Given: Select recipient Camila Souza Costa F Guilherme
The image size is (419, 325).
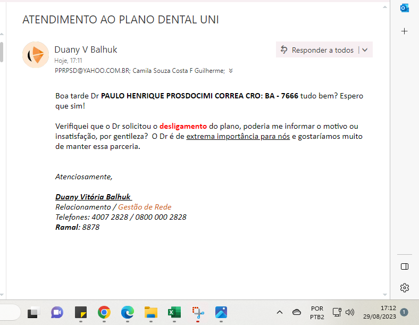Looking at the screenshot, I should pos(179,70).
